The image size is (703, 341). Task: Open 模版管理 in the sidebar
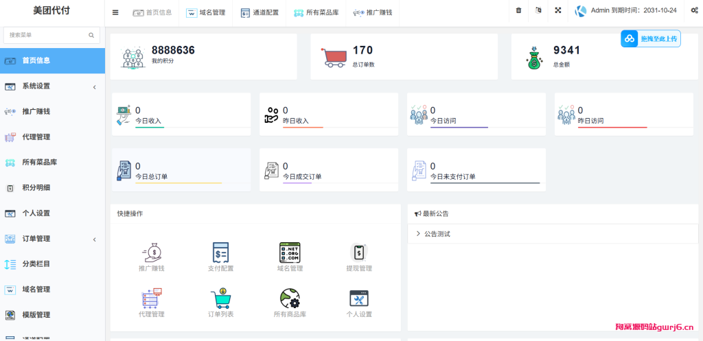pos(52,314)
